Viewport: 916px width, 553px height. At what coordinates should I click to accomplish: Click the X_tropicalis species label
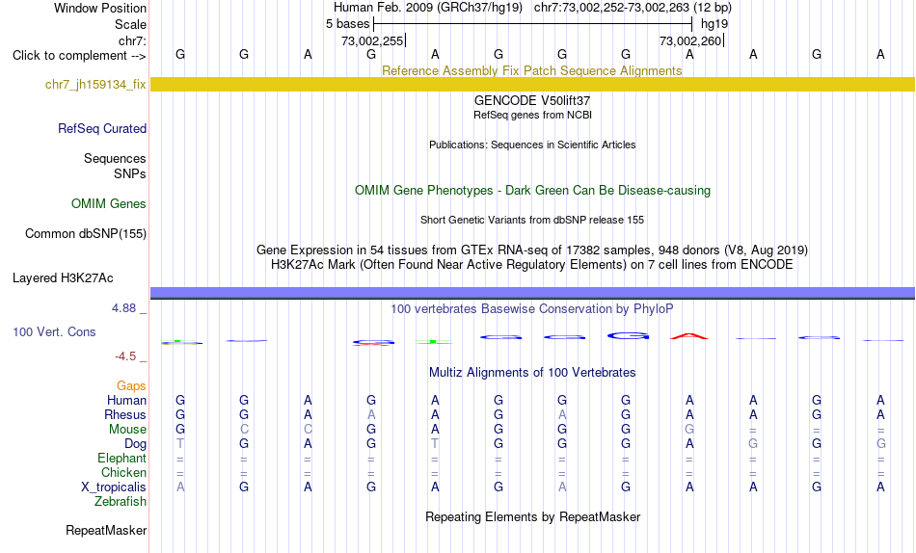[114, 487]
